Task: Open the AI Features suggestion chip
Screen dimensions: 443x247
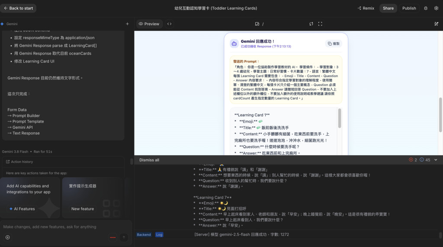Action: 22,209
